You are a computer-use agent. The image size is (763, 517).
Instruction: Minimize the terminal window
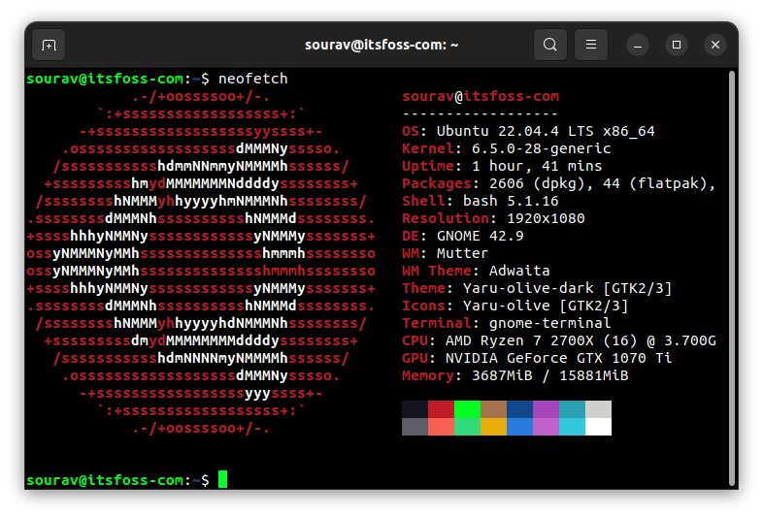click(638, 45)
